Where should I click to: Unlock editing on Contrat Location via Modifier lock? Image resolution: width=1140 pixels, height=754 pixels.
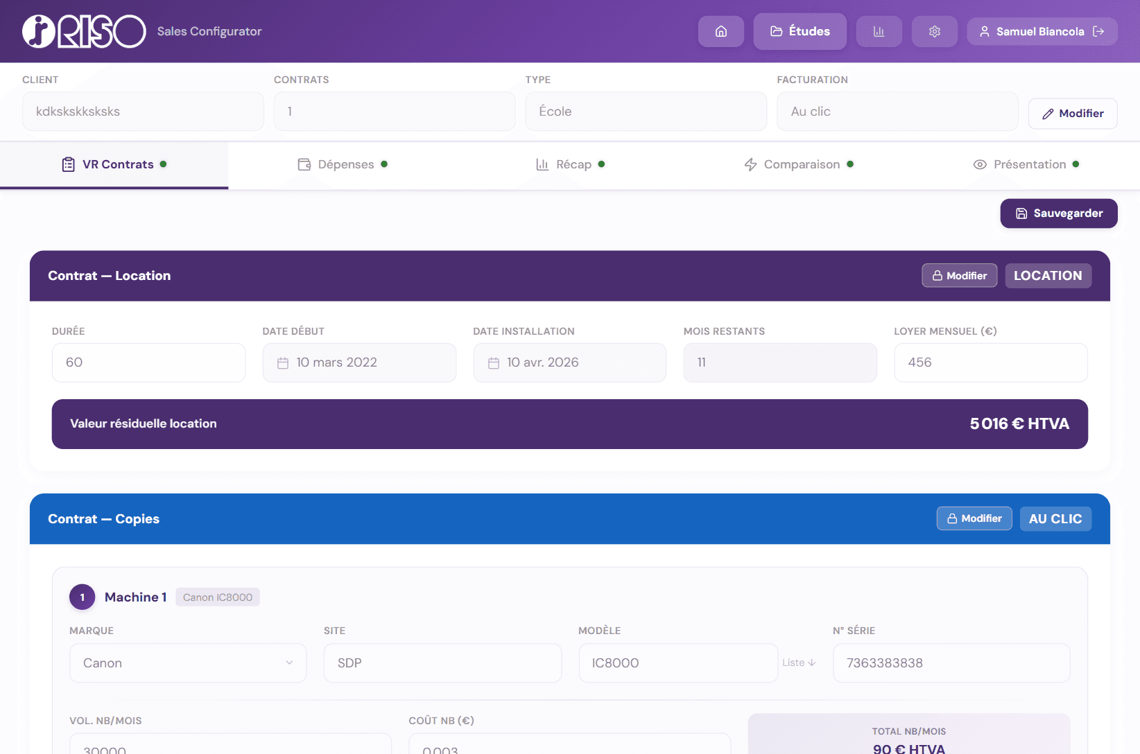pos(959,275)
